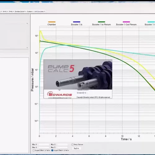
Task: Dismiss the Pump Calc 5 splash screen
Action: tap(78, 79)
